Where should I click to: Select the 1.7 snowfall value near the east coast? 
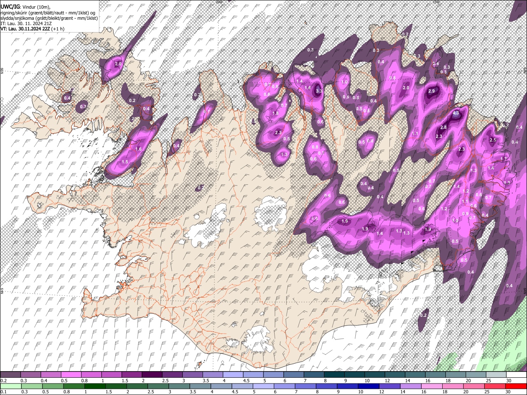(x=503, y=159)
